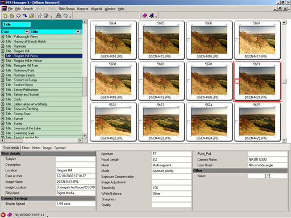Open the Window menu
291x218 pixels.
pyautogui.click(x=110, y=9)
